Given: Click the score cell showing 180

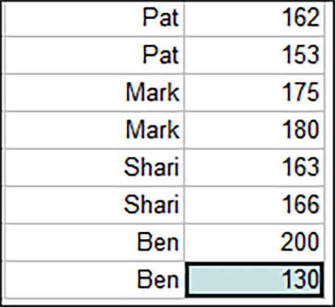Looking at the screenshot, I should click(254, 130).
